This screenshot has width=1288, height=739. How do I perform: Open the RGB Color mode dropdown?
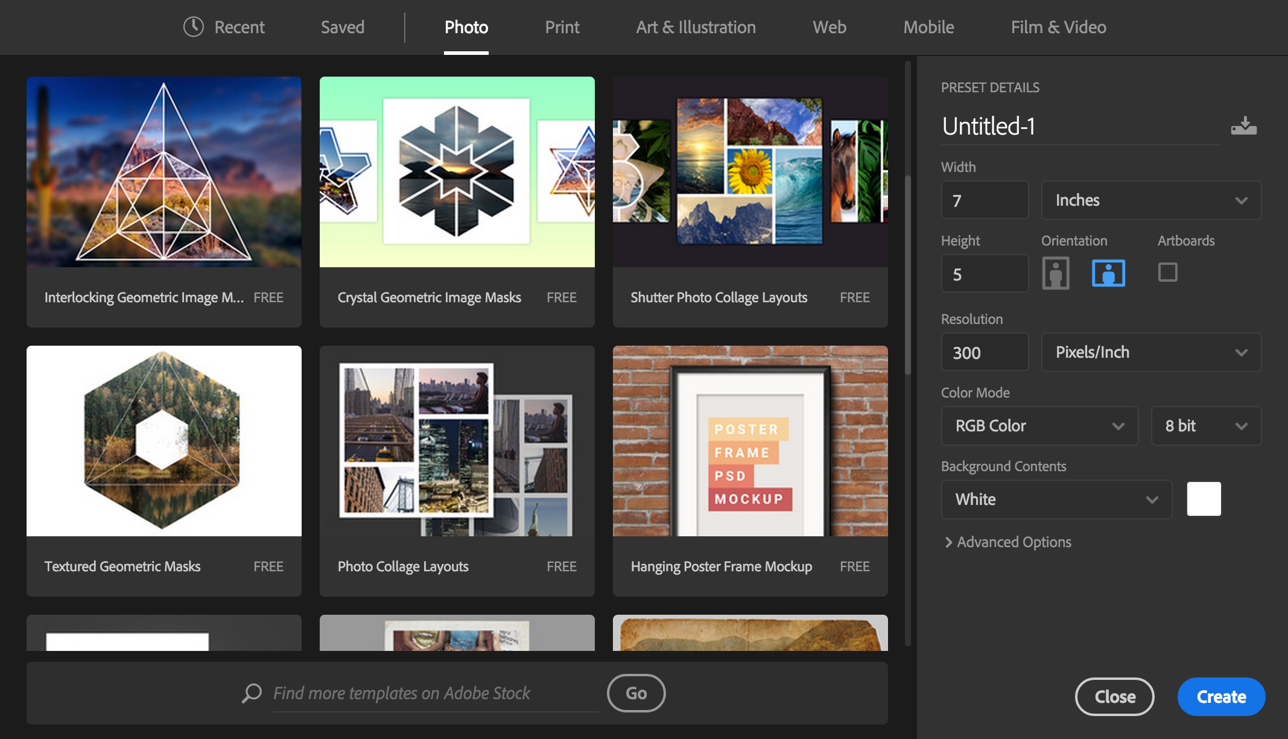[x=1039, y=426]
